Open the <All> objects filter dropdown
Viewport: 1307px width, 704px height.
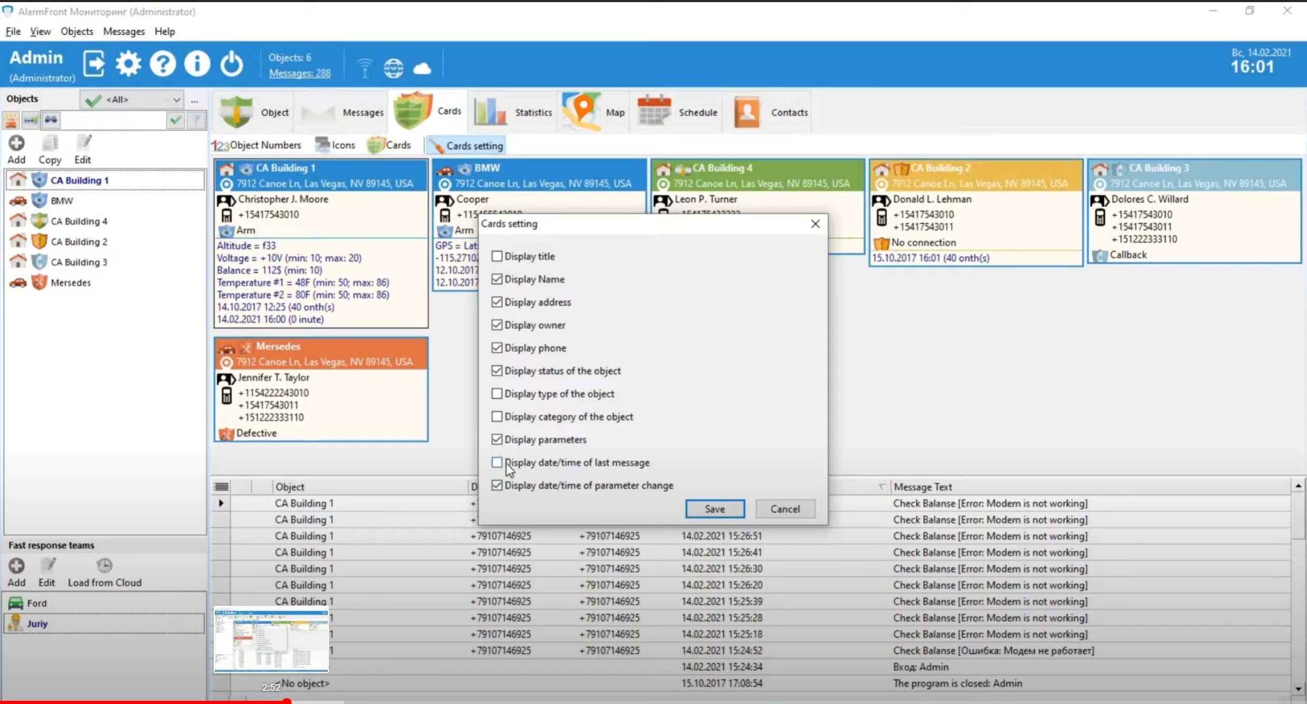tap(132, 99)
